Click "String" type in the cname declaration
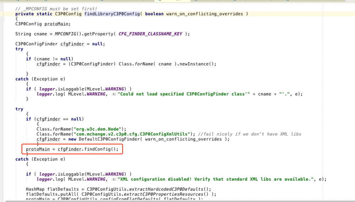The image size is (355, 202). tap(23, 34)
